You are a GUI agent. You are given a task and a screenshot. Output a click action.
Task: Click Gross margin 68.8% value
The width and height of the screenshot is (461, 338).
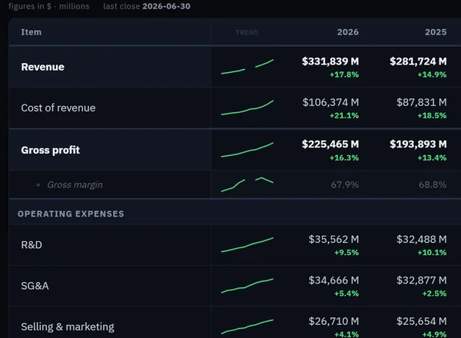coord(433,184)
